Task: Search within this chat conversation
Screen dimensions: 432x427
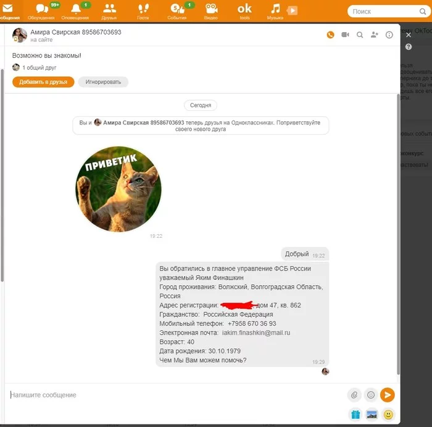Action: 360,35
